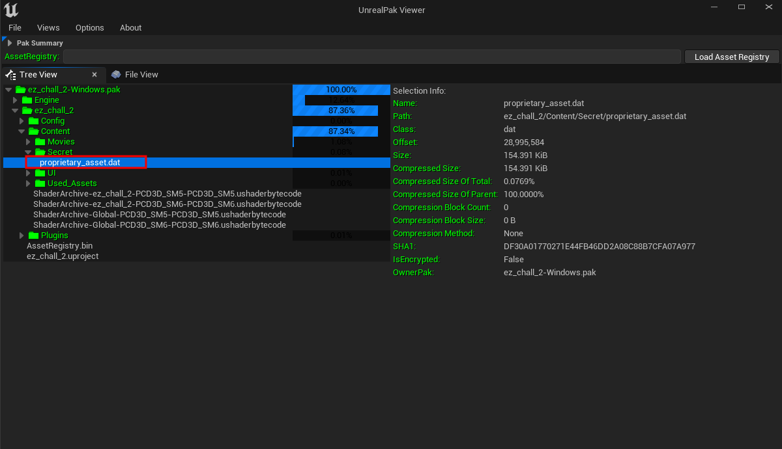Click the Engine folder icon
This screenshot has height=449, width=782.
pos(27,100)
